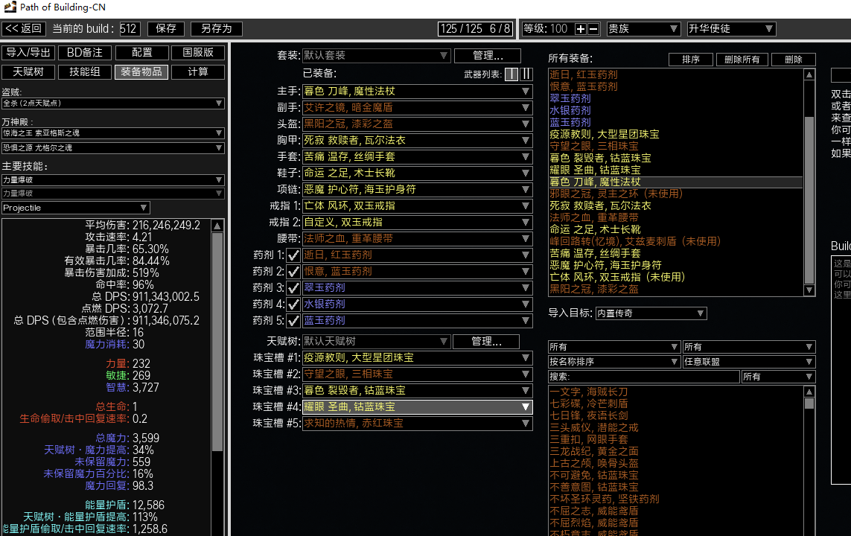Switch to weapon set II
This screenshot has width=851, height=536.
click(526, 74)
